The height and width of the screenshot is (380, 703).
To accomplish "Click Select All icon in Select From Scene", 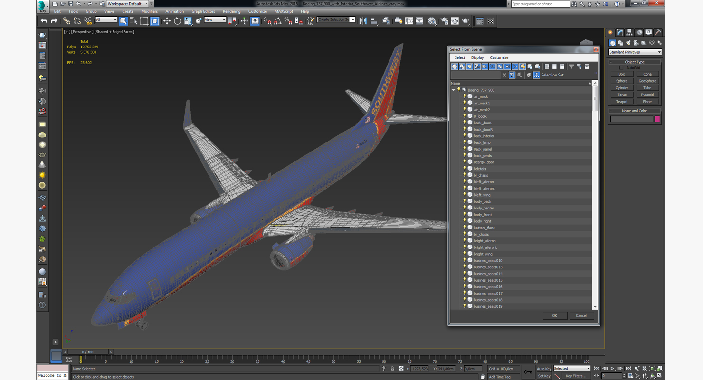I will coord(547,66).
